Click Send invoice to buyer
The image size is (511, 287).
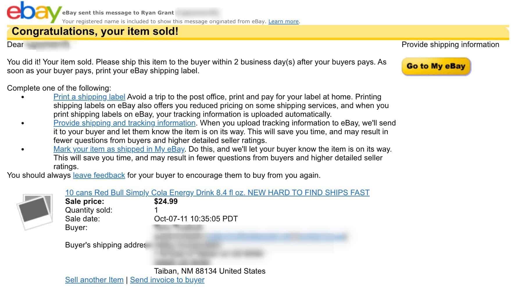point(167,280)
